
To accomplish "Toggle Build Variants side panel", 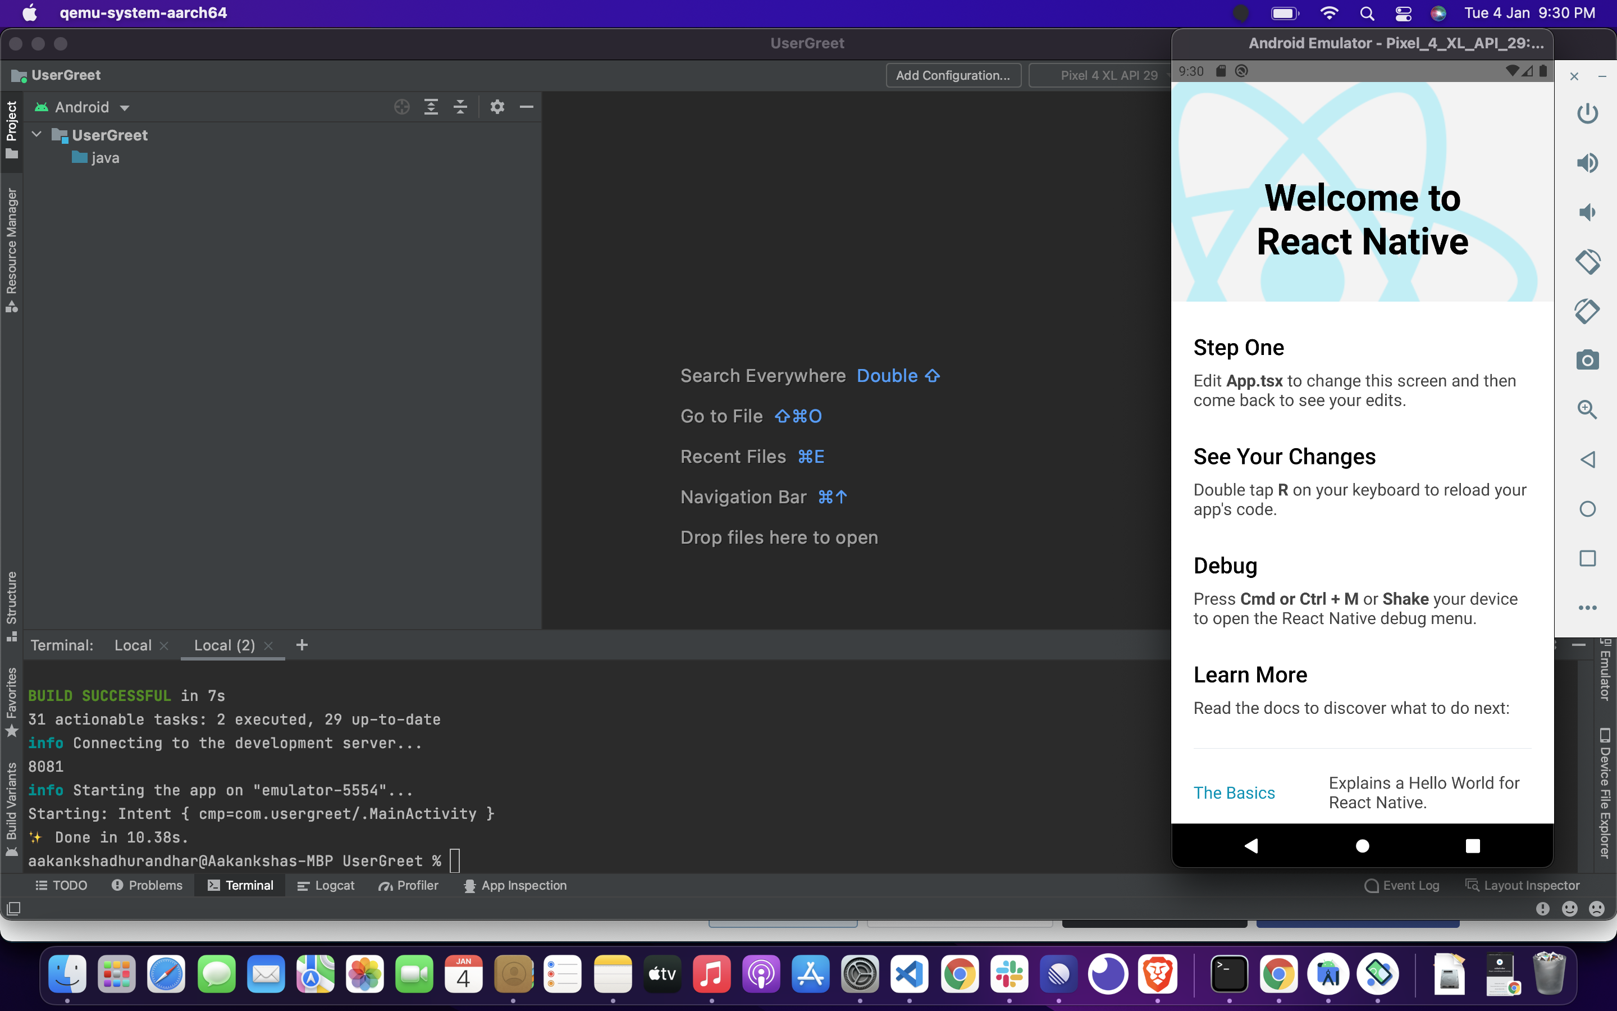I will pyautogui.click(x=11, y=809).
